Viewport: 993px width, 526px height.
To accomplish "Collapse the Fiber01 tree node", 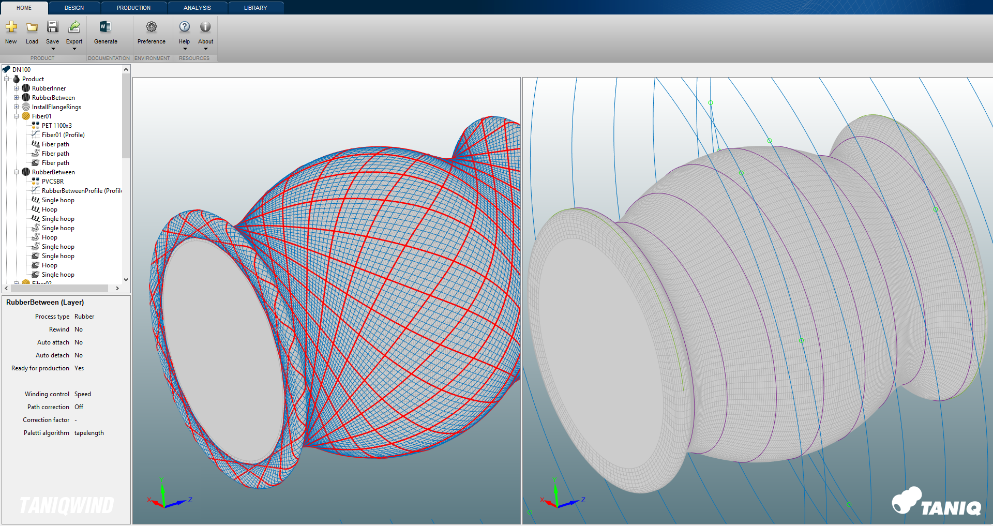I will 16,116.
